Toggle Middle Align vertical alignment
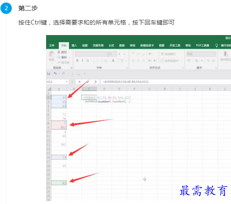The width and height of the screenshot is (231, 204). point(138,54)
